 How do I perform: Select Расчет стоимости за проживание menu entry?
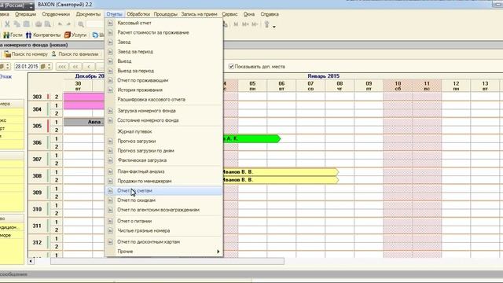(164, 32)
